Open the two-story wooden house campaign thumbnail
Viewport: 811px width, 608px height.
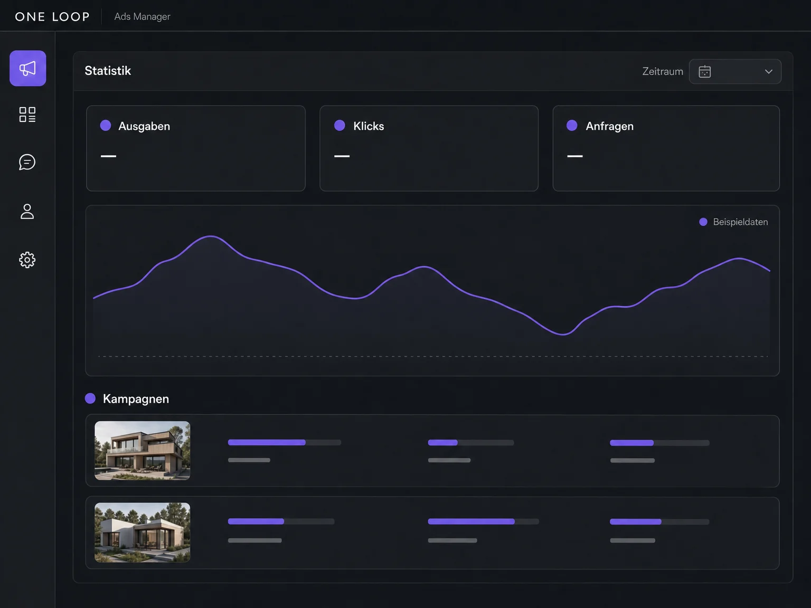(x=143, y=451)
